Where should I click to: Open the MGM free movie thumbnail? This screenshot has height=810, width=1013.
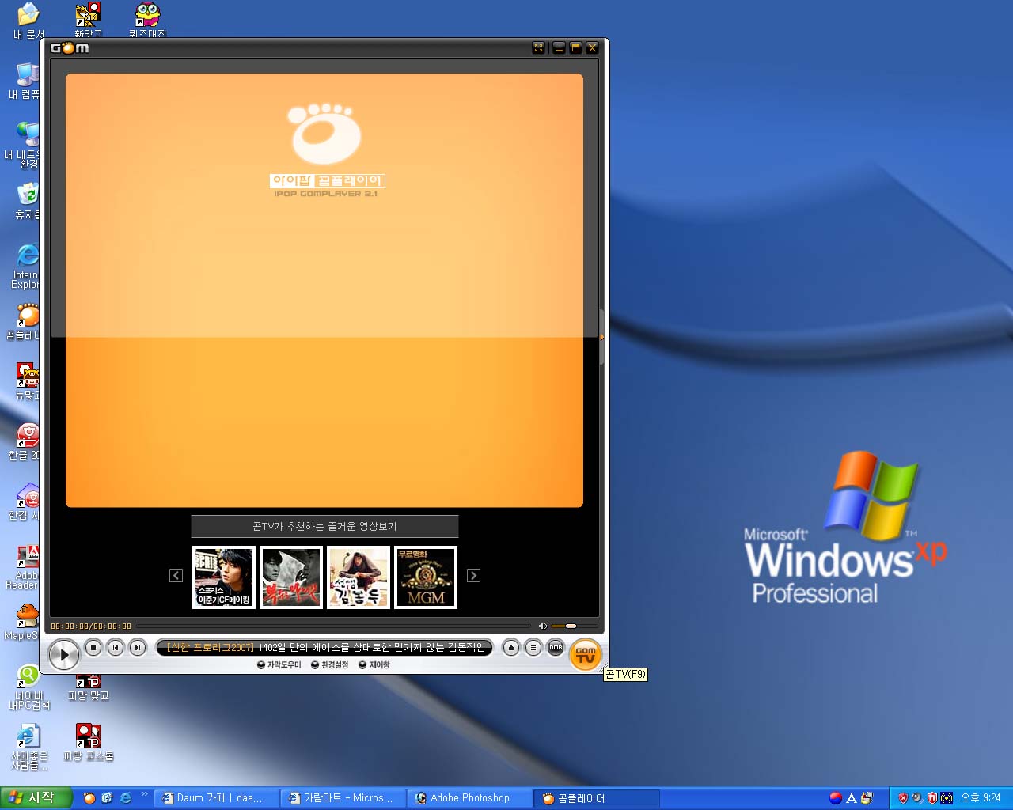[x=426, y=577]
